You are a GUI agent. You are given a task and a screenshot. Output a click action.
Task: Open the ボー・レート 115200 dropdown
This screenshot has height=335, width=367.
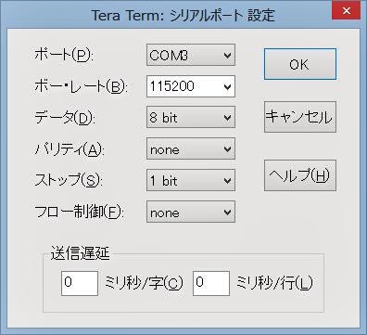tap(191, 86)
